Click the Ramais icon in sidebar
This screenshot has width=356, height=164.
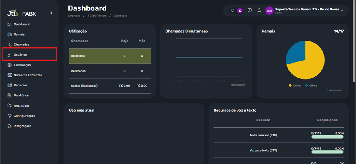(x=10, y=35)
